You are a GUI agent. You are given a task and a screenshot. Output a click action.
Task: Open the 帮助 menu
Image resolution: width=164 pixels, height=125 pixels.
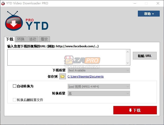coord(149,14)
